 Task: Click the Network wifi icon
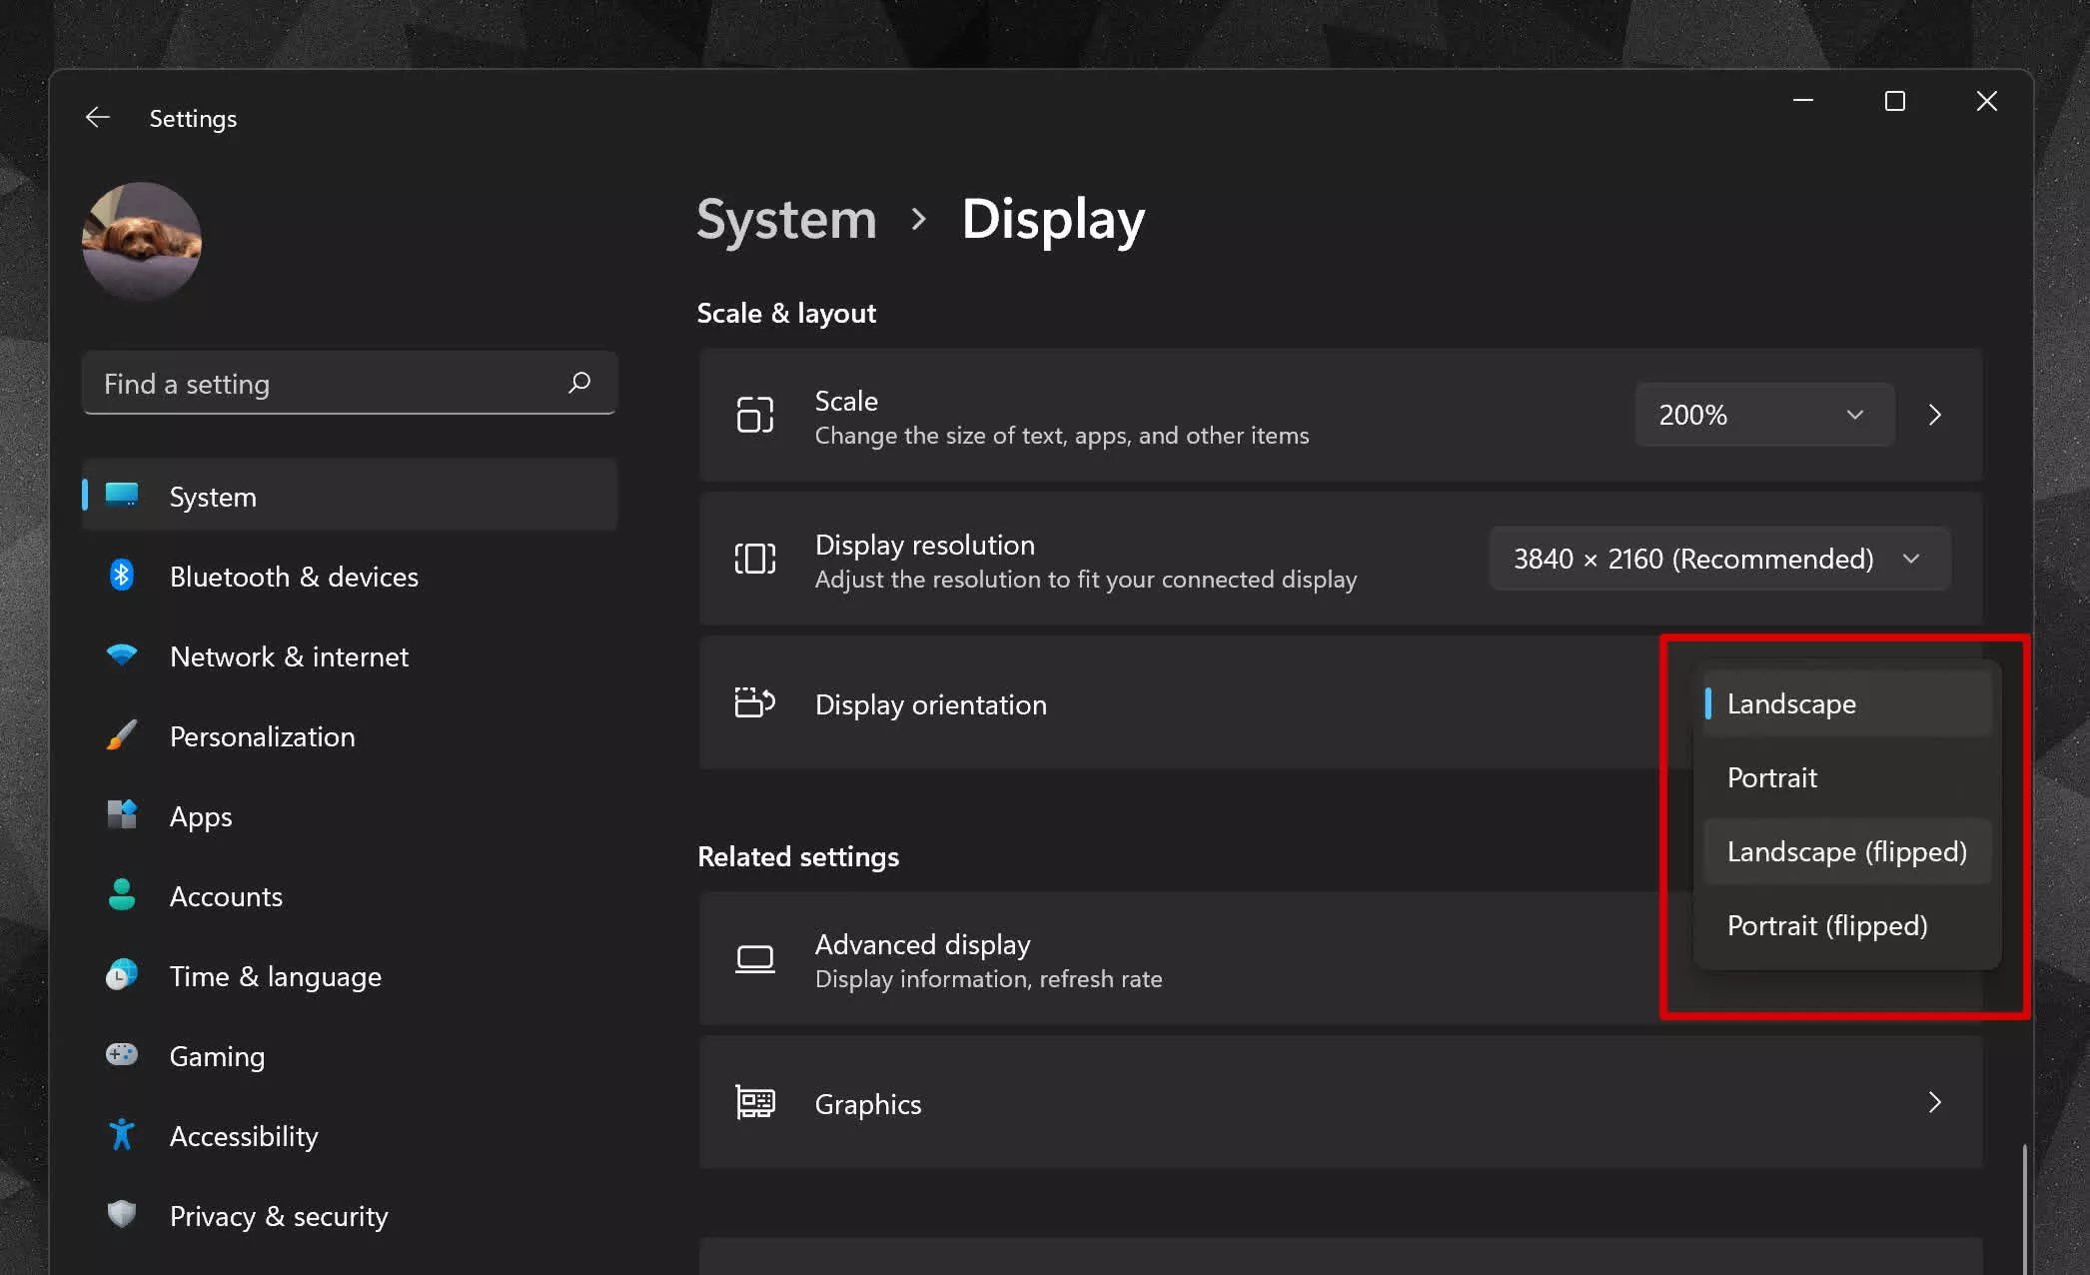click(x=122, y=655)
